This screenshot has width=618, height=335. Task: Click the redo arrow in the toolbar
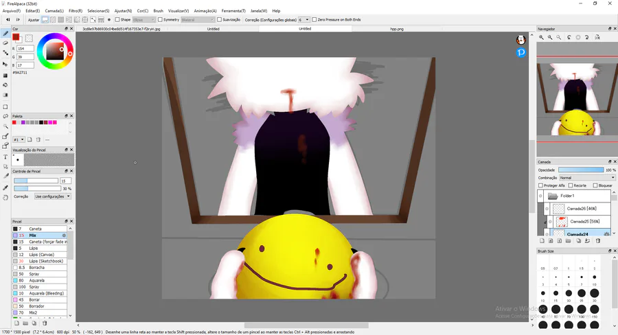[18, 20]
